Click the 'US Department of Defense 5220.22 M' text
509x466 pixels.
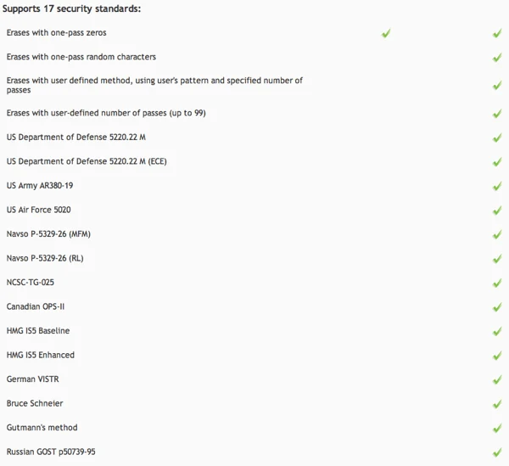click(76, 137)
